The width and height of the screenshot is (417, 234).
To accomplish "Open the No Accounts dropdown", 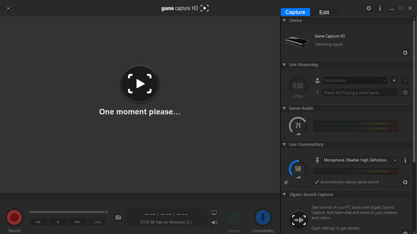I will [354, 80].
